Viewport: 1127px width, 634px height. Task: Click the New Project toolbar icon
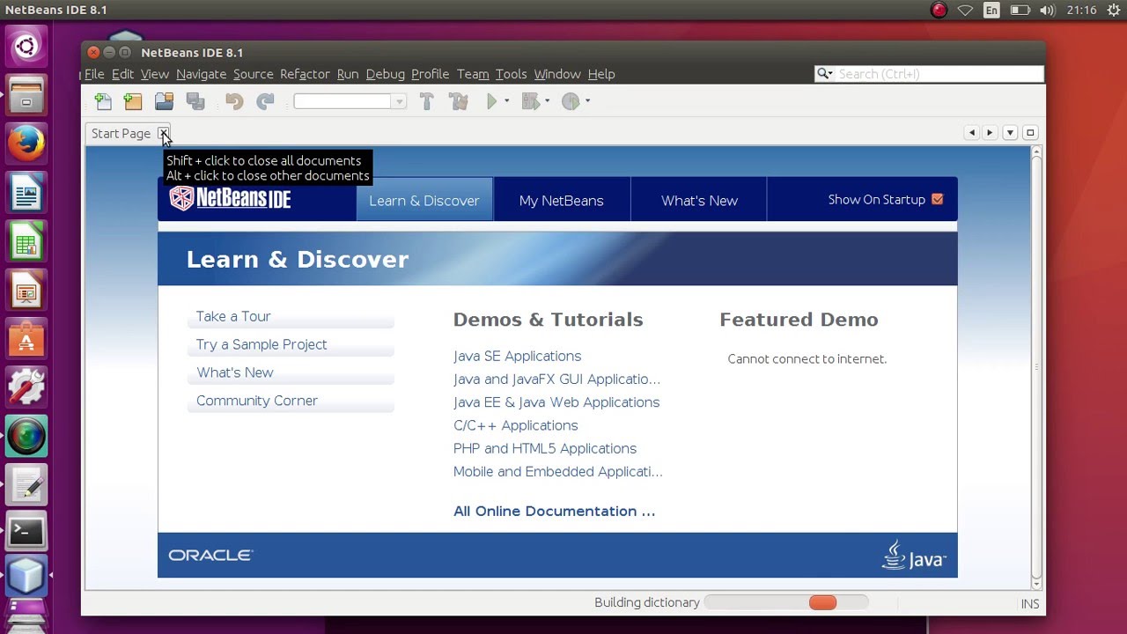pyautogui.click(x=133, y=101)
